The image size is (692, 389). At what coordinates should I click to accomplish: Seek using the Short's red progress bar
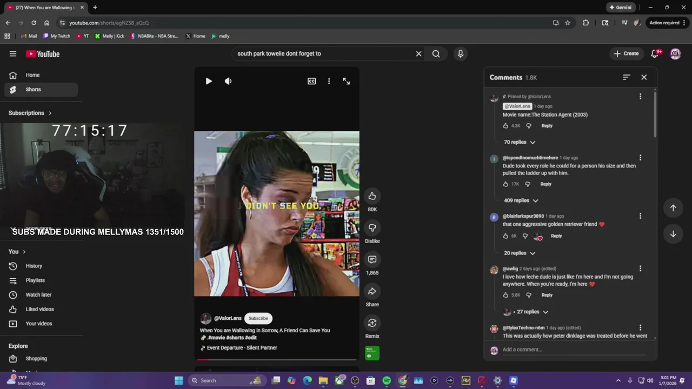(x=276, y=359)
